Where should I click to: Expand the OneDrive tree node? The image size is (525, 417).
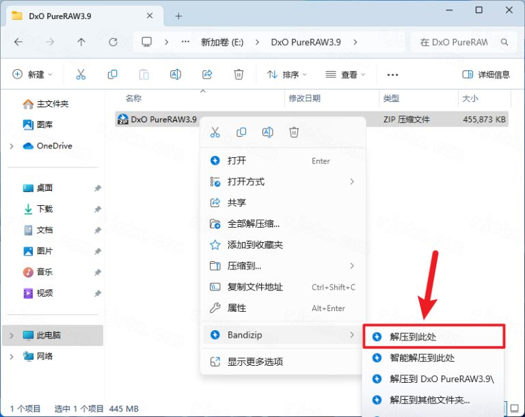(x=12, y=146)
